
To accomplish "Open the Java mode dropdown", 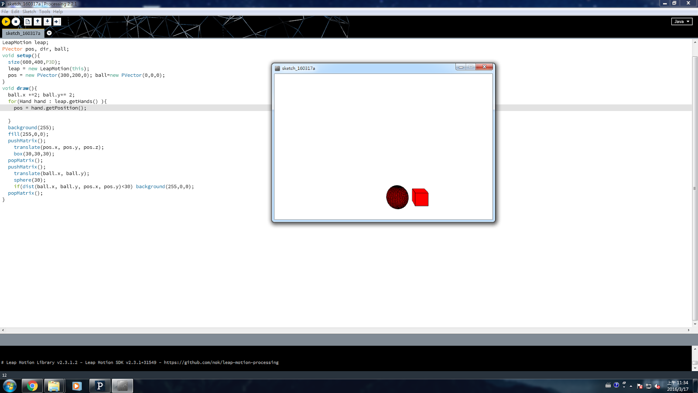I will (x=682, y=21).
